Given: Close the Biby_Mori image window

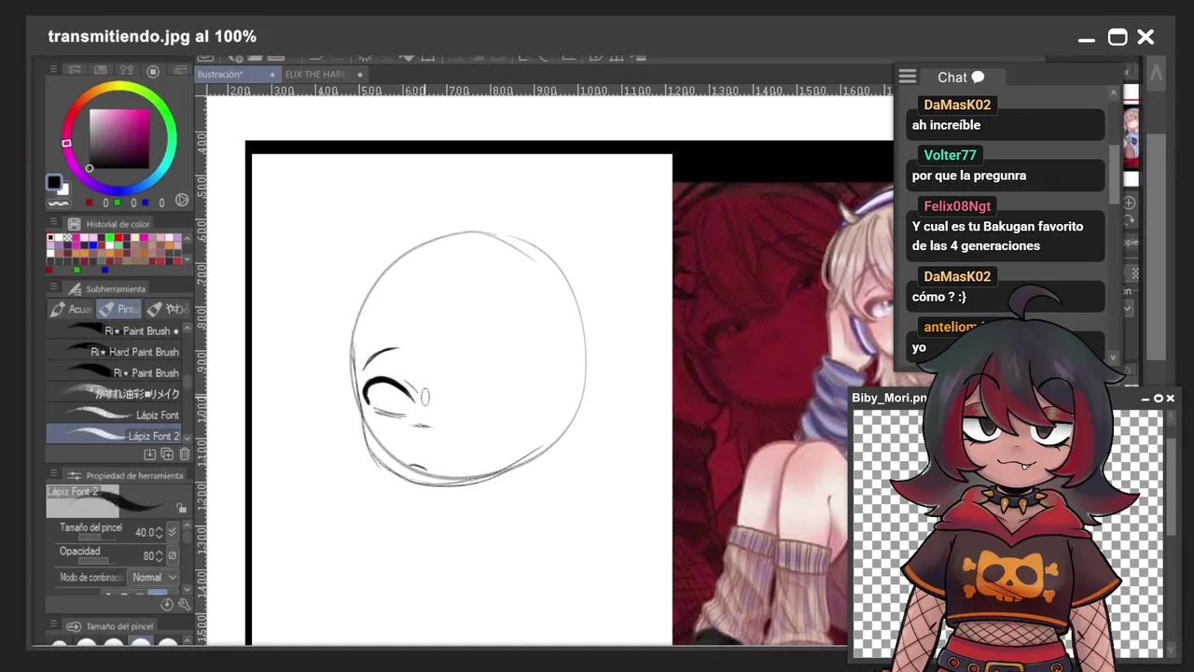Looking at the screenshot, I should point(1170,399).
